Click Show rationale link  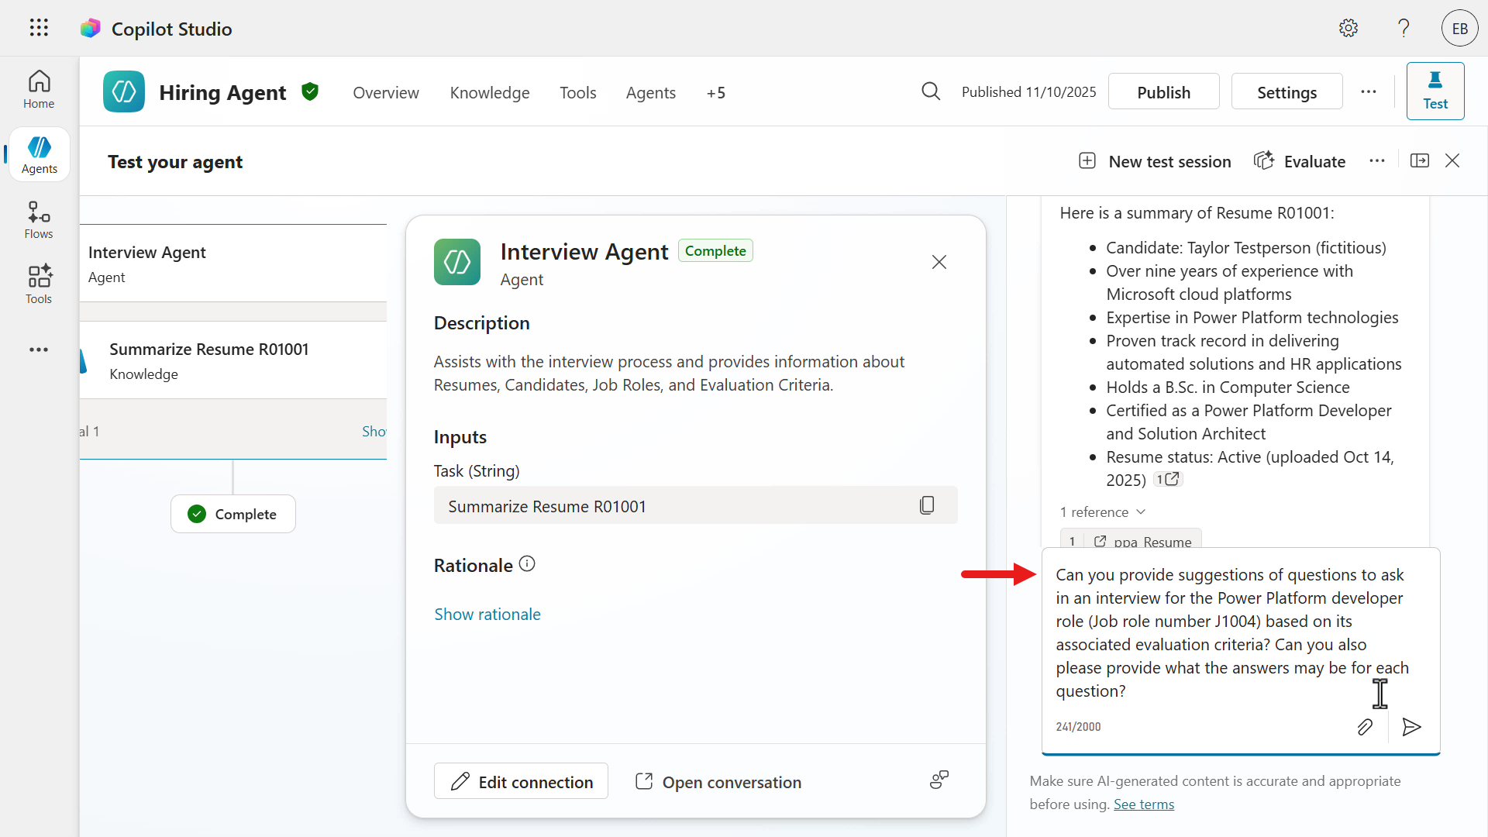(487, 615)
